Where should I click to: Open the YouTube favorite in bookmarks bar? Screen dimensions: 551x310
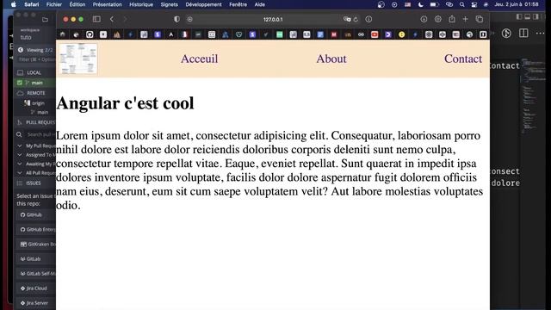[x=375, y=34]
